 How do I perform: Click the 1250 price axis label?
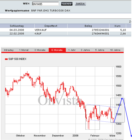point(118,133)
